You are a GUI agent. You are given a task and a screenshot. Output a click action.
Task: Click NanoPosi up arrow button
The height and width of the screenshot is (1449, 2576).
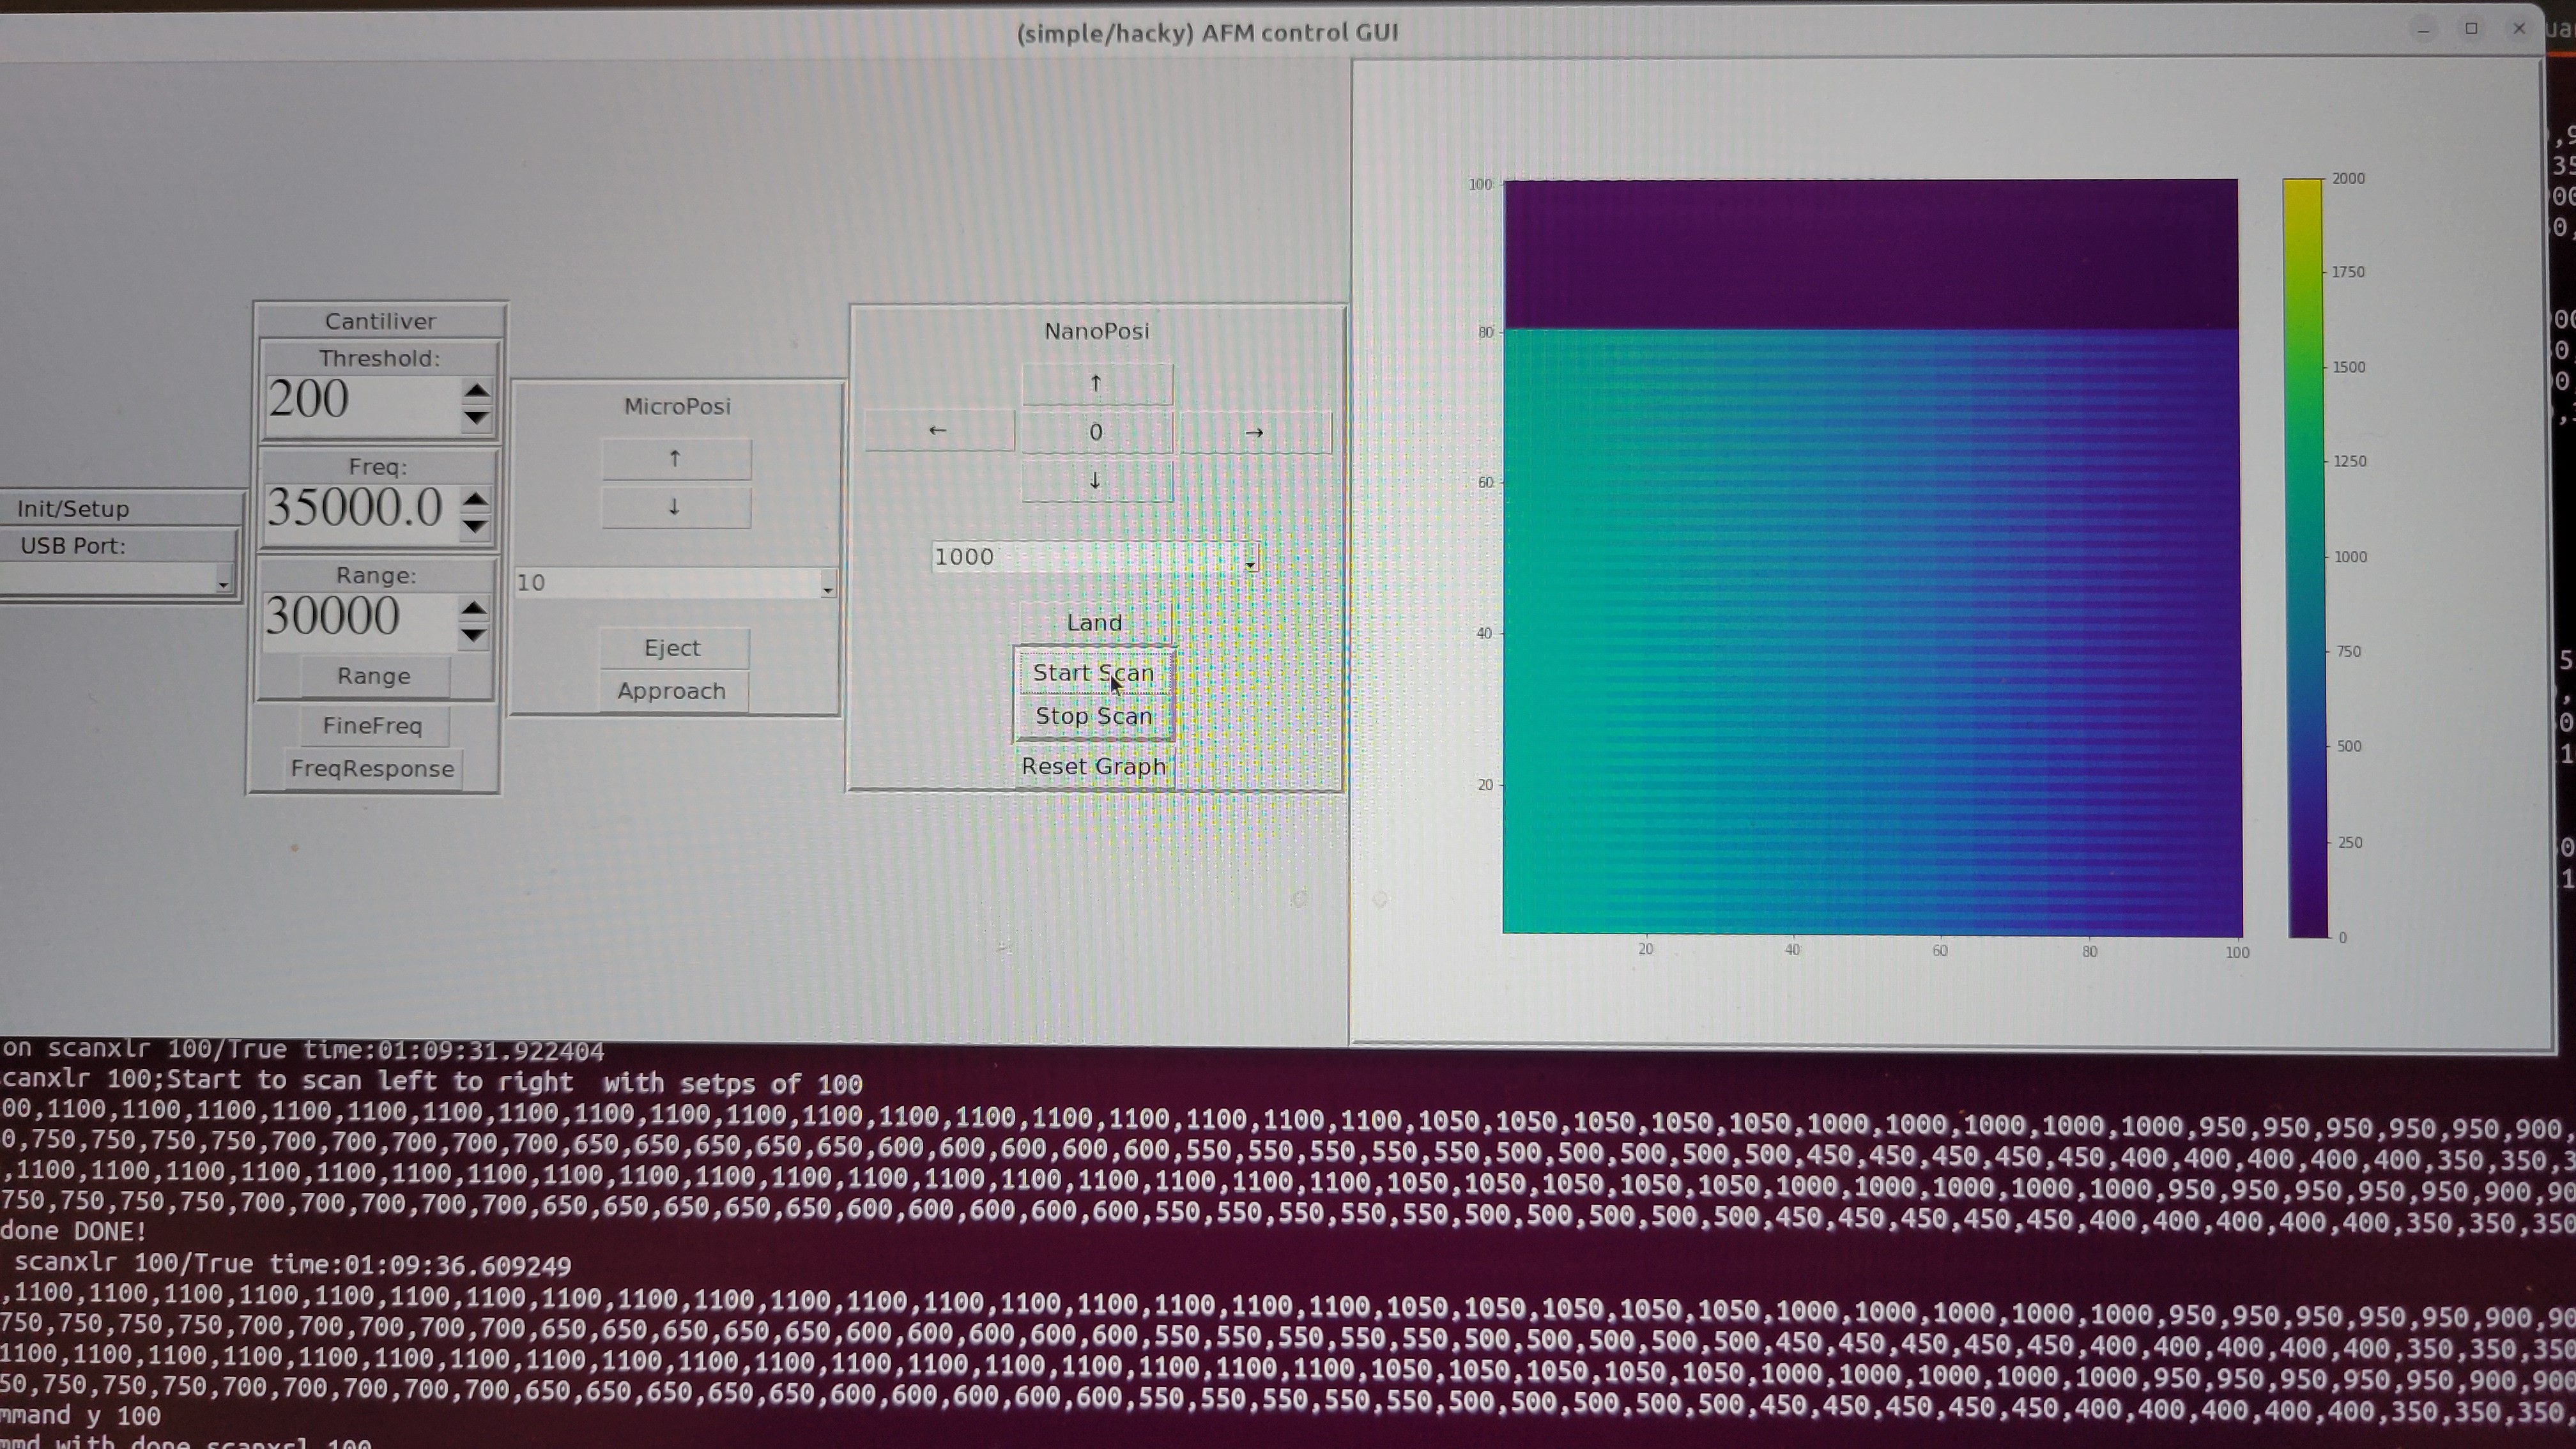[x=1096, y=384]
